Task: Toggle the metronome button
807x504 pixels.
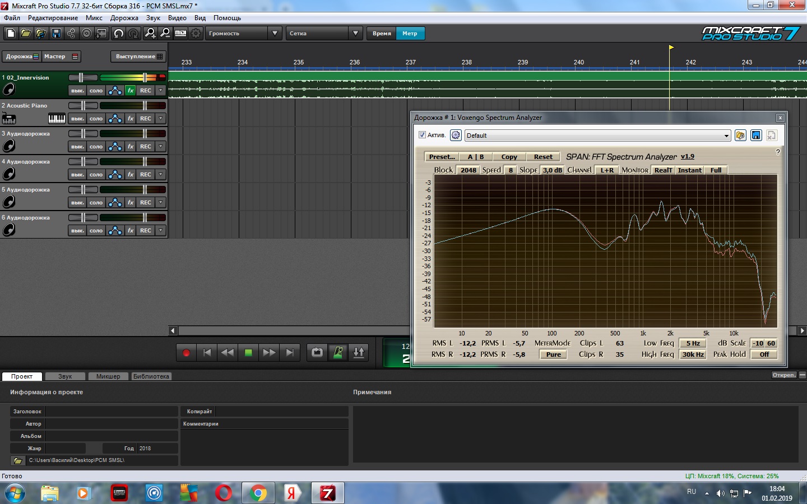Action: click(338, 352)
